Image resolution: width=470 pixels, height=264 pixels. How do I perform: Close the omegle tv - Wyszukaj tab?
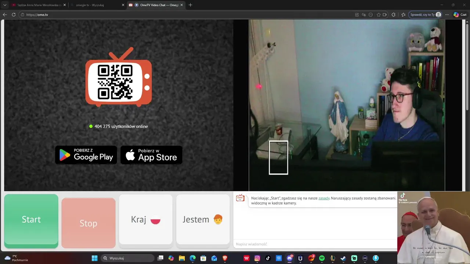click(123, 5)
